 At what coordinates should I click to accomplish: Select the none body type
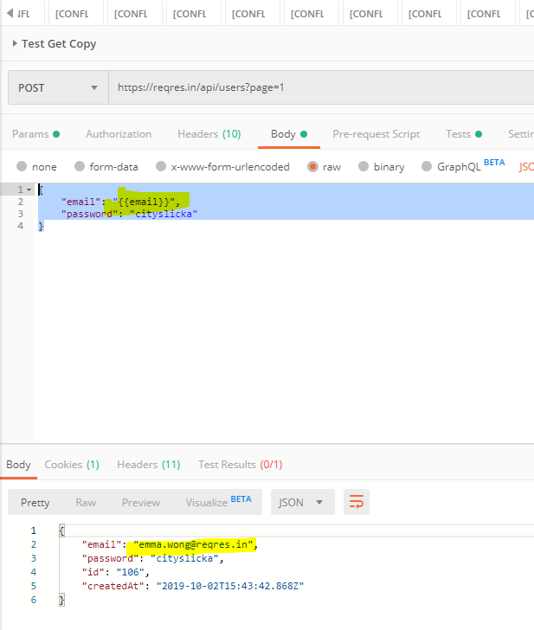click(22, 166)
